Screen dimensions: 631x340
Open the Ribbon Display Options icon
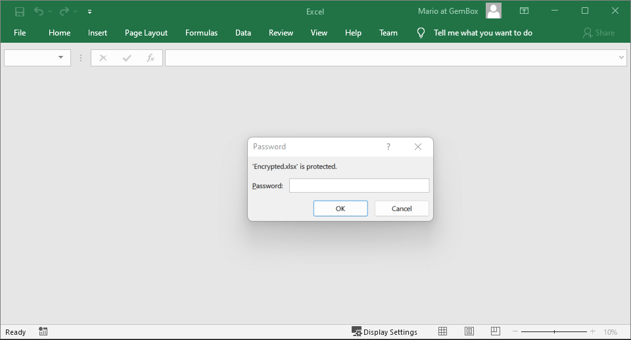point(524,11)
